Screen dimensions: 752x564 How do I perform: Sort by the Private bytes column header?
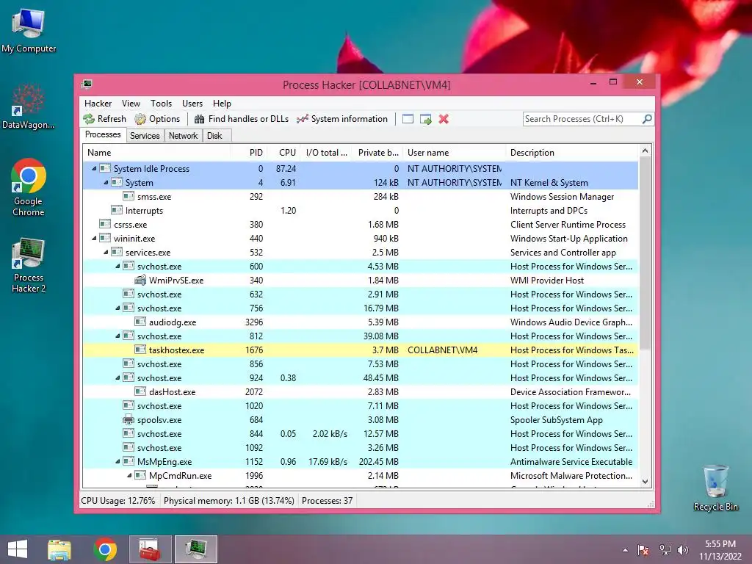[x=377, y=153]
